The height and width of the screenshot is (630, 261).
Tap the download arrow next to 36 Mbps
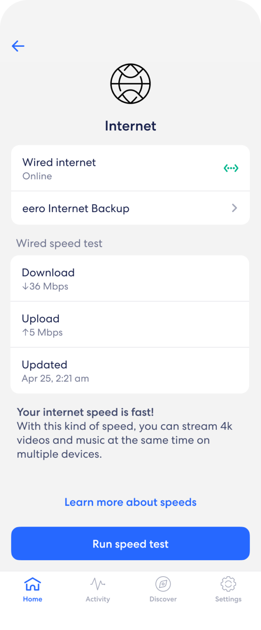pyautogui.click(x=25, y=286)
